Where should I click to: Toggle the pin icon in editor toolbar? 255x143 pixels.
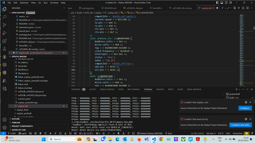pos(239,8)
